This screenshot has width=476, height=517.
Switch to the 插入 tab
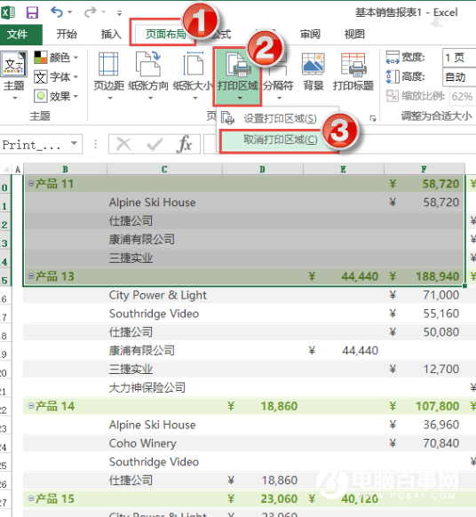click(x=111, y=34)
